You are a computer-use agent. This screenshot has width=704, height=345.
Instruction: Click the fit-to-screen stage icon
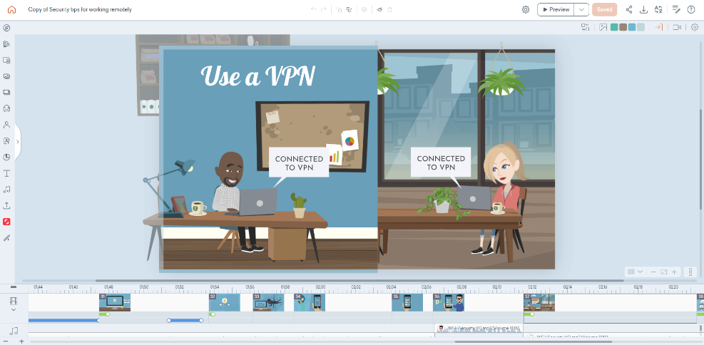click(663, 272)
